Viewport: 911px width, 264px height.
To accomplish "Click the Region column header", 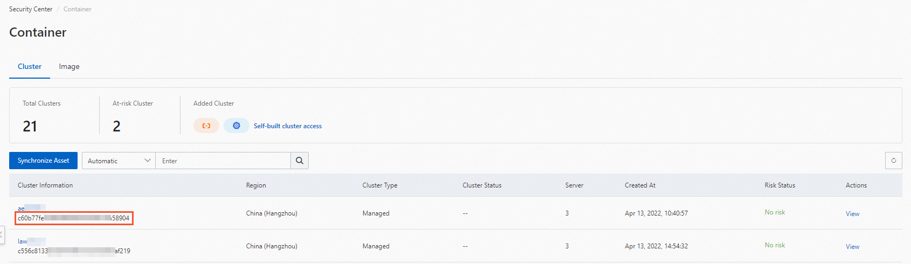I will point(256,185).
